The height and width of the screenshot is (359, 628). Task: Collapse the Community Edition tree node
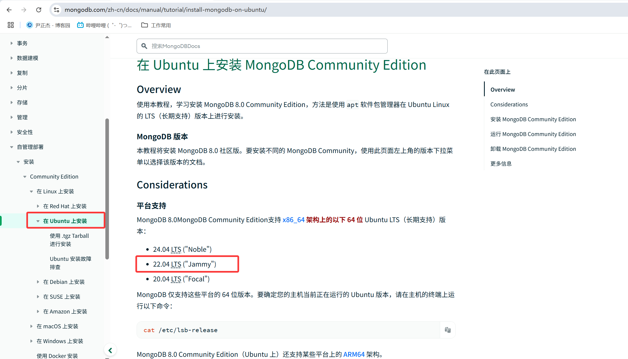pos(25,177)
